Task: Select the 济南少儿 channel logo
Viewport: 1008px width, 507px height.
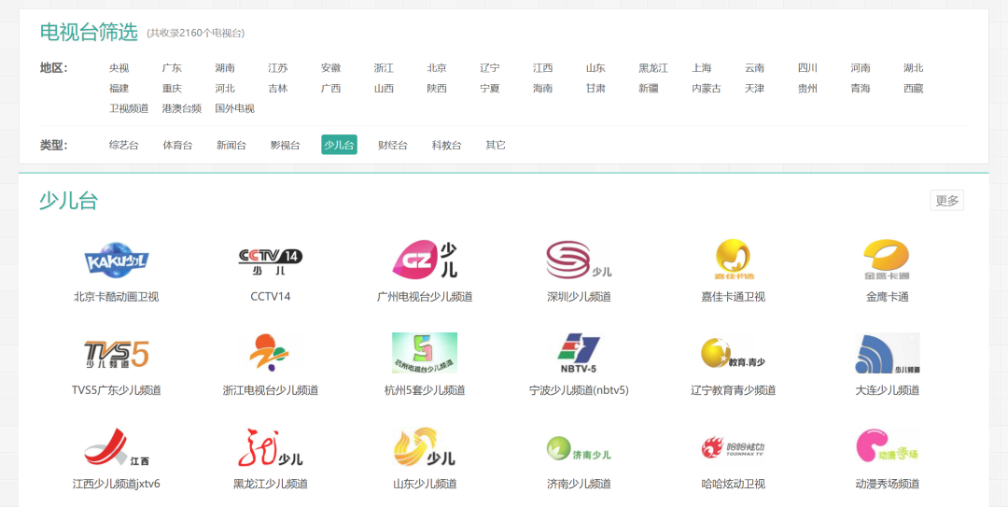Action: coord(580,446)
